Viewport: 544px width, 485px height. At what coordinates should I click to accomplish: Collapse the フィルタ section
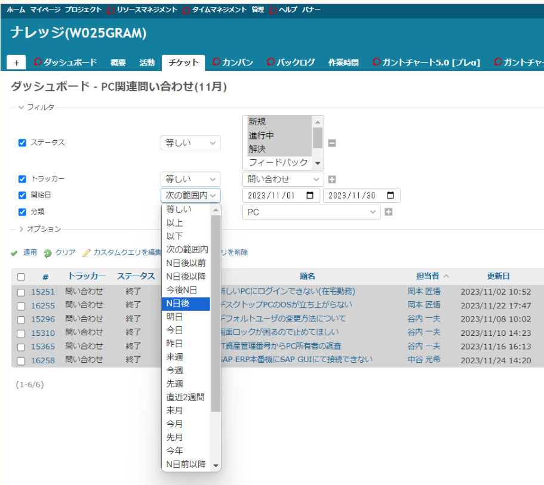21,107
